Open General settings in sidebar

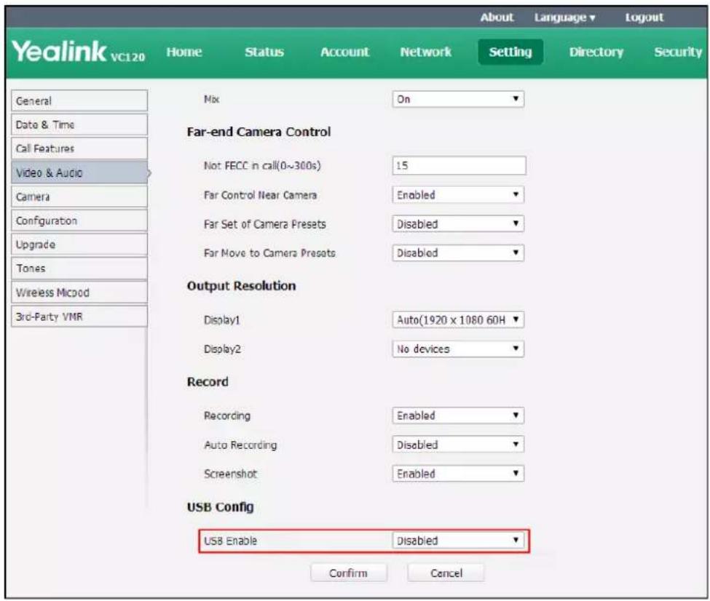(79, 100)
